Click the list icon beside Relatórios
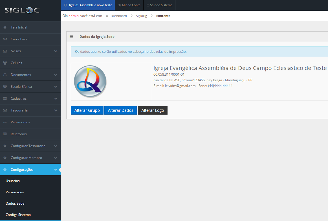 5,134
